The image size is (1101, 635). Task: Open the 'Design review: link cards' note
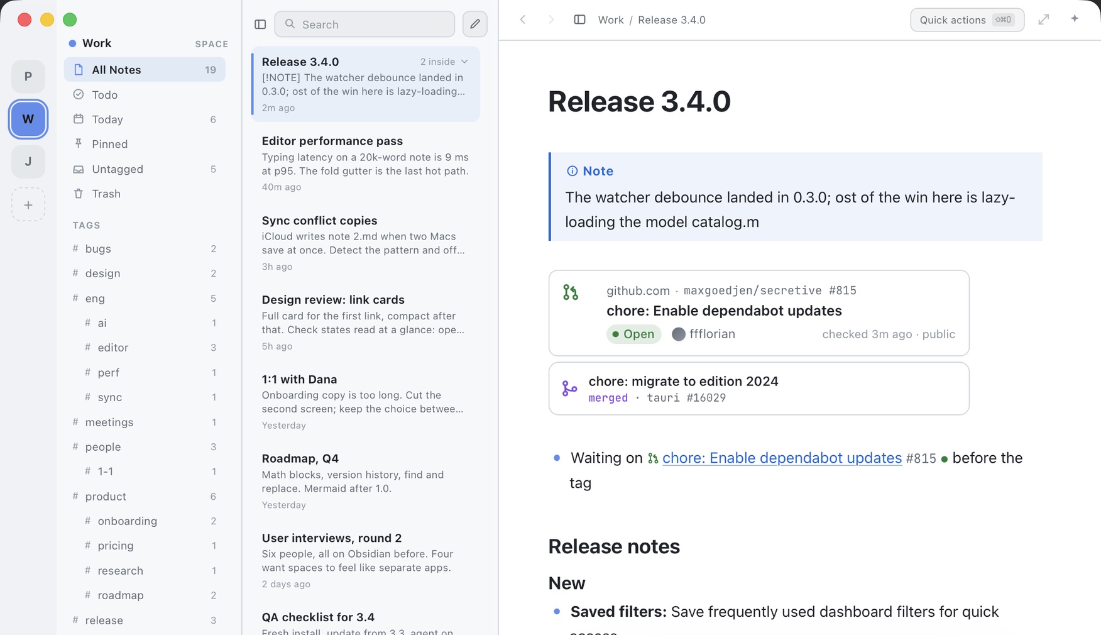(x=366, y=322)
